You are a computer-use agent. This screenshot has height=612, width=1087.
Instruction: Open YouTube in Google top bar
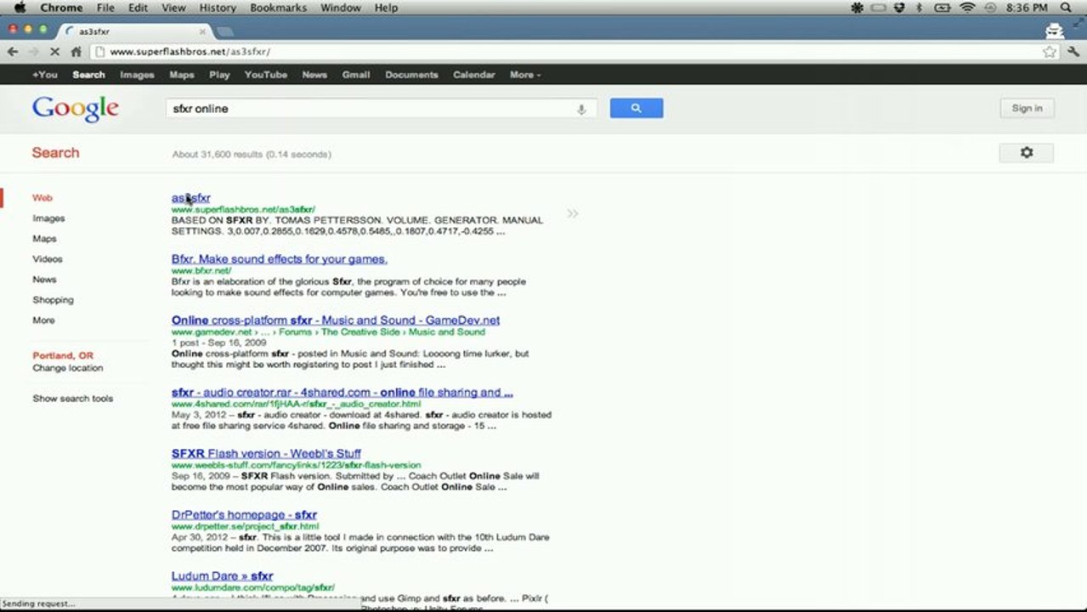[x=266, y=75]
